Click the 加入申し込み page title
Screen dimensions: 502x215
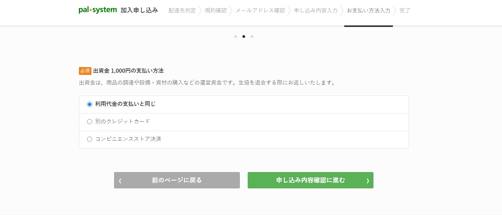(x=139, y=10)
